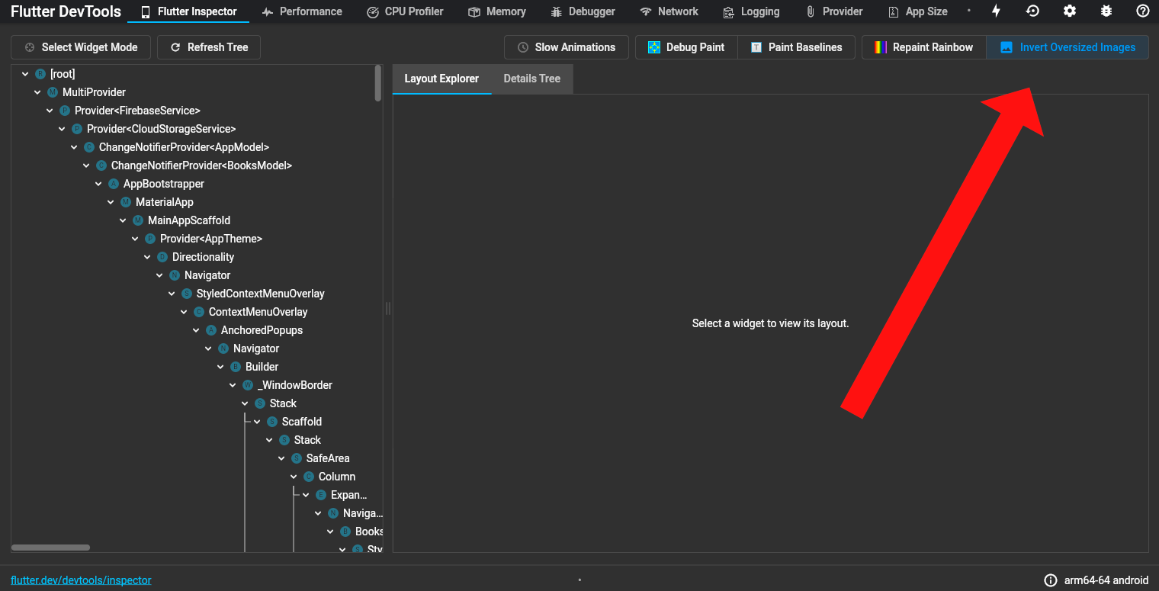Turn on Paint Baselines

(x=796, y=47)
